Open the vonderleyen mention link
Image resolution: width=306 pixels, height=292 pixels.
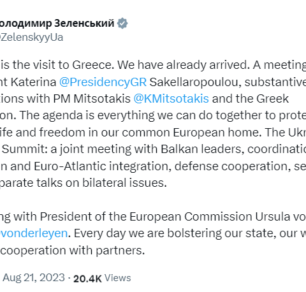click(x=34, y=233)
